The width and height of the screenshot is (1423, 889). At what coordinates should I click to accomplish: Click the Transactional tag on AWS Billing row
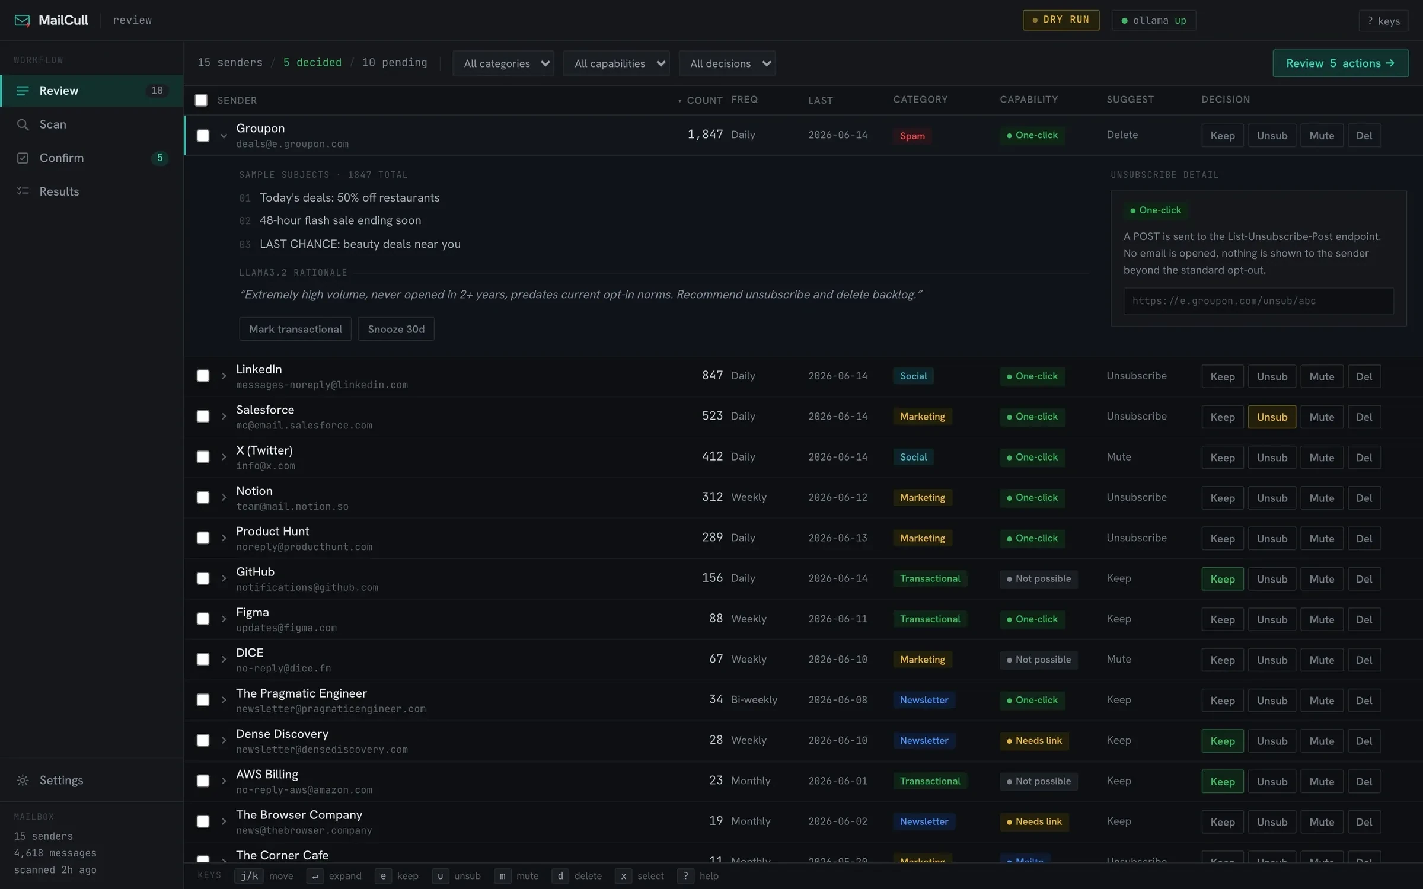point(930,781)
